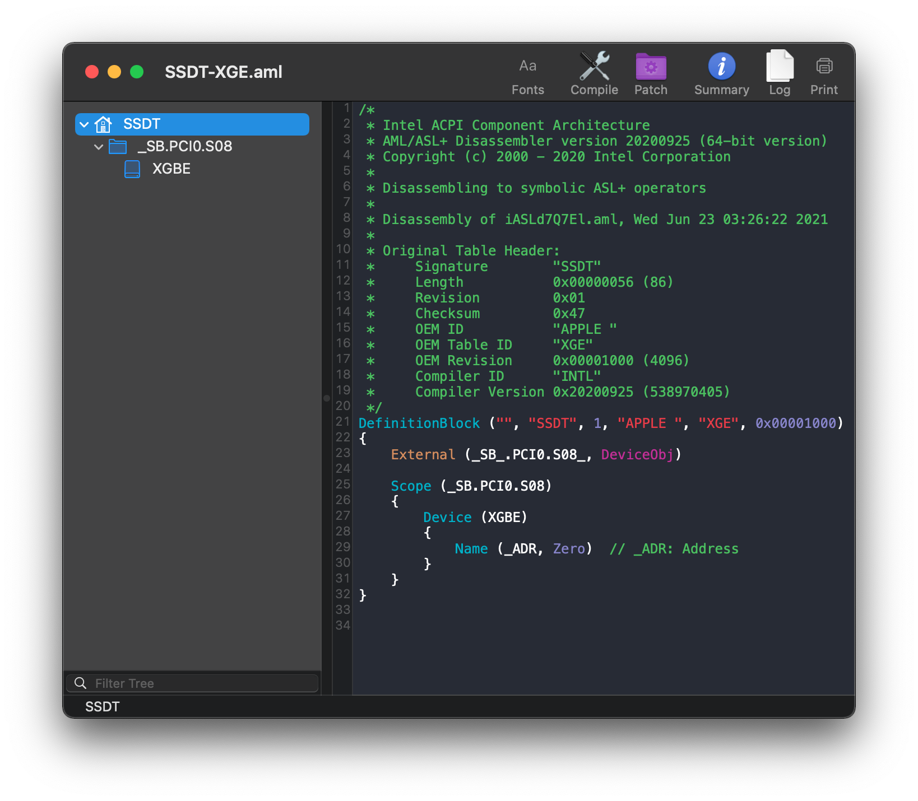
Task: Click the Zero keyword on line 29
Action: click(569, 548)
